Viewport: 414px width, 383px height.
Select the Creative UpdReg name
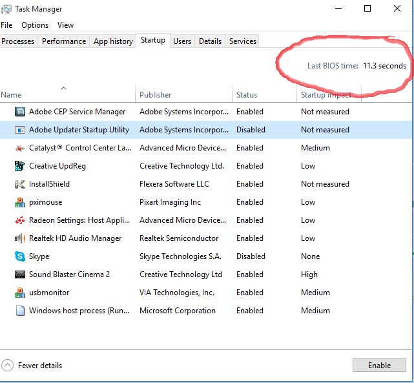tap(57, 166)
